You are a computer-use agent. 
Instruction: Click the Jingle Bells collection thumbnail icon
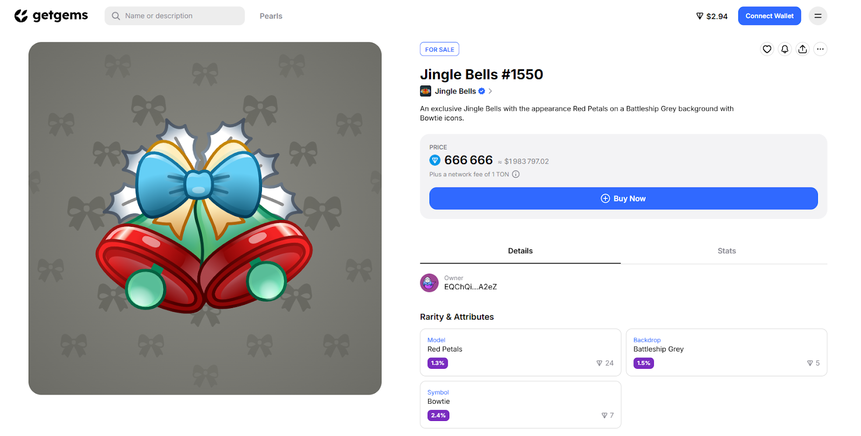tap(426, 91)
